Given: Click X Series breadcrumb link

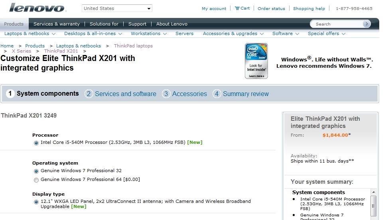Looking at the screenshot, I should [22, 51].
